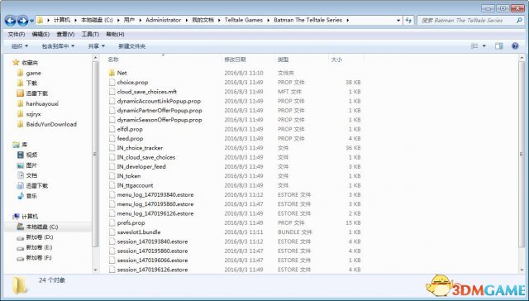Open the 编辑(E) menu
Image resolution: width=529 pixels, height=301 pixels.
click(41, 34)
